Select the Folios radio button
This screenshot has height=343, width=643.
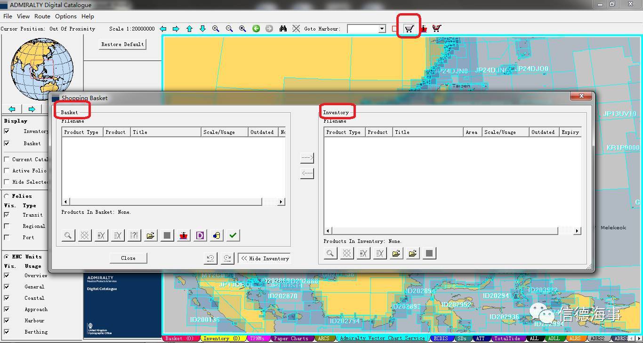click(7, 196)
